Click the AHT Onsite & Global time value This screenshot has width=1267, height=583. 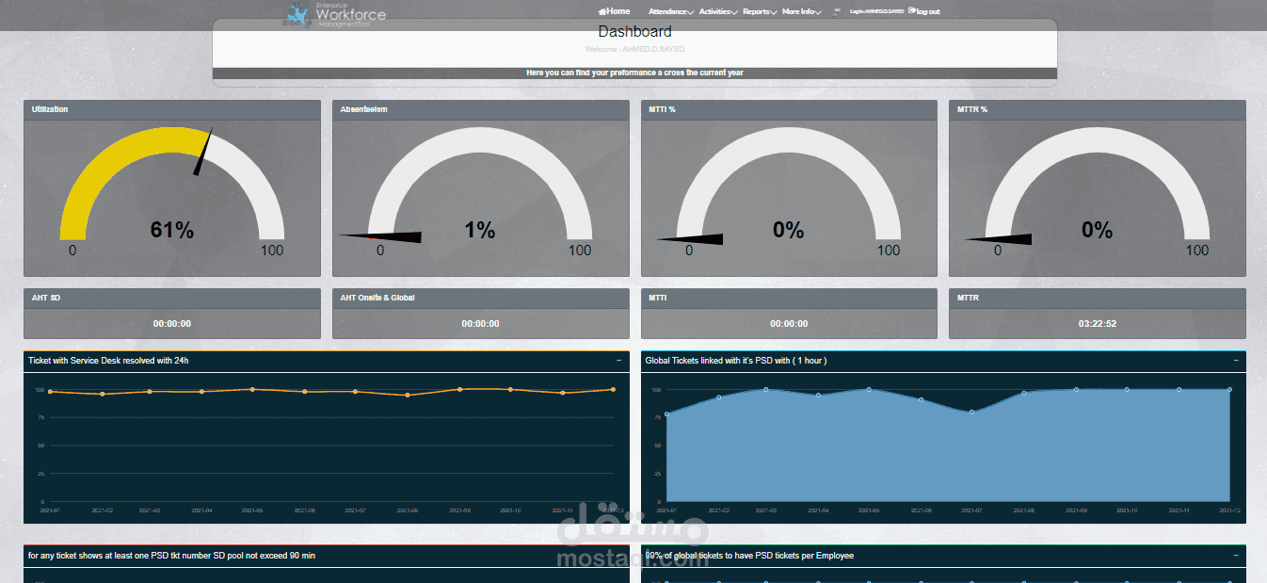[480, 324]
